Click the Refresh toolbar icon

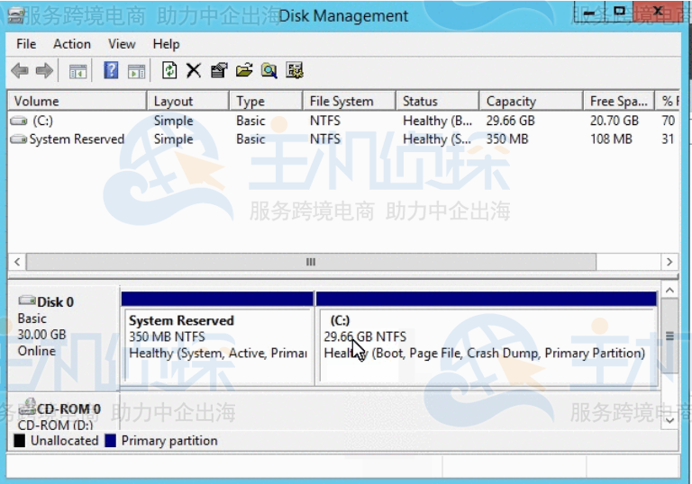tap(169, 71)
